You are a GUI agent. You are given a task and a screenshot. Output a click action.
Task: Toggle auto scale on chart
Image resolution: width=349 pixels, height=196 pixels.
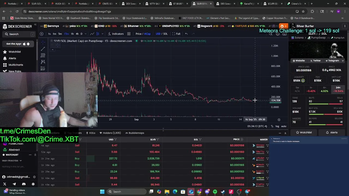284,126
